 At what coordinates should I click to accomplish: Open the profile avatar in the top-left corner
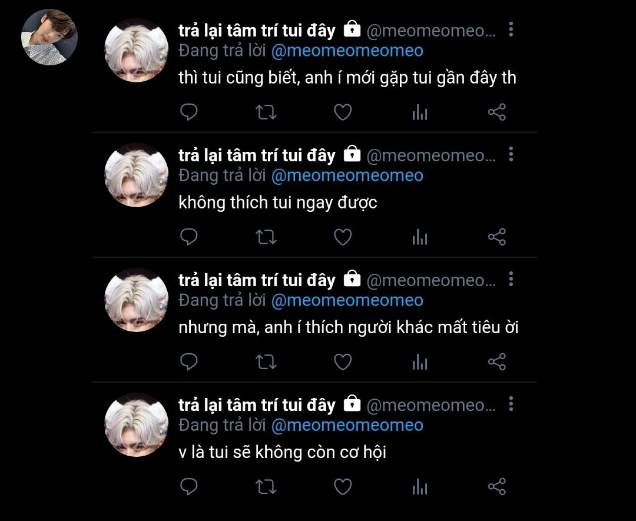tap(49, 37)
